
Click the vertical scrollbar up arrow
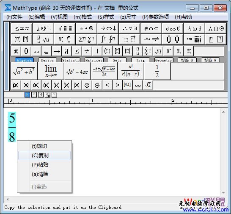coord(223,112)
